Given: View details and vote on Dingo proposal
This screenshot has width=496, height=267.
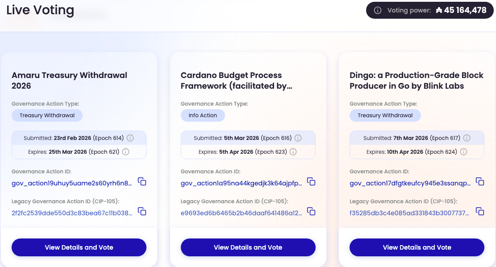Looking at the screenshot, I should pyautogui.click(x=417, y=247).
